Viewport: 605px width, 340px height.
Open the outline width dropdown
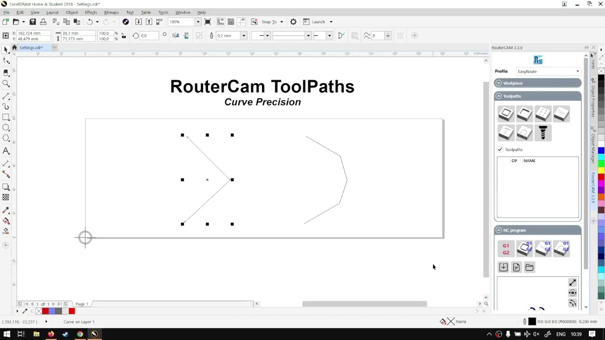coord(243,35)
